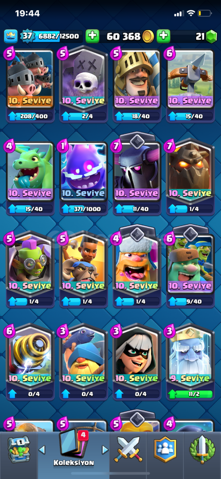Select the Royal Hogs card

tap(30, 79)
